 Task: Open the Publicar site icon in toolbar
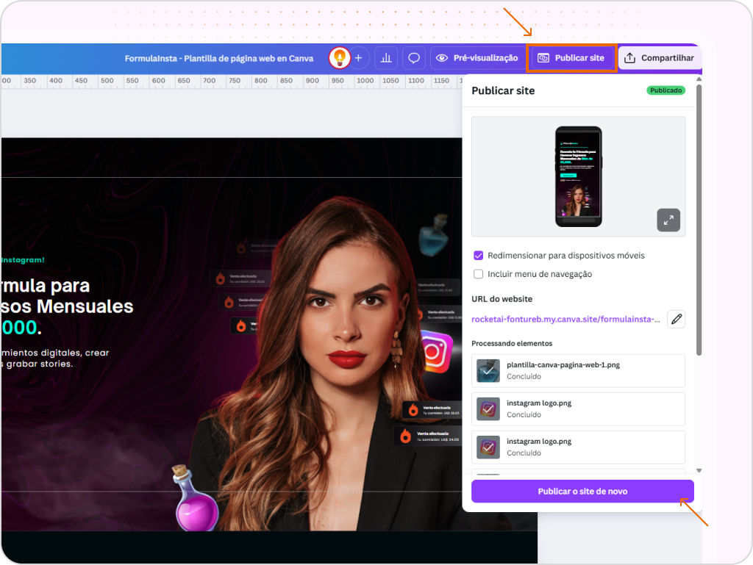pyautogui.click(x=545, y=57)
